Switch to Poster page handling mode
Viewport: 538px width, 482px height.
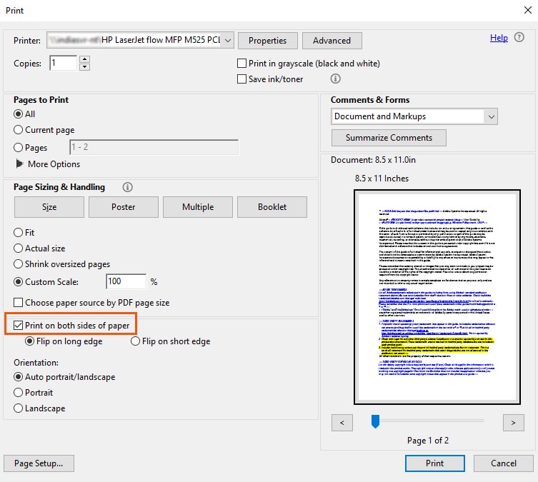(124, 207)
